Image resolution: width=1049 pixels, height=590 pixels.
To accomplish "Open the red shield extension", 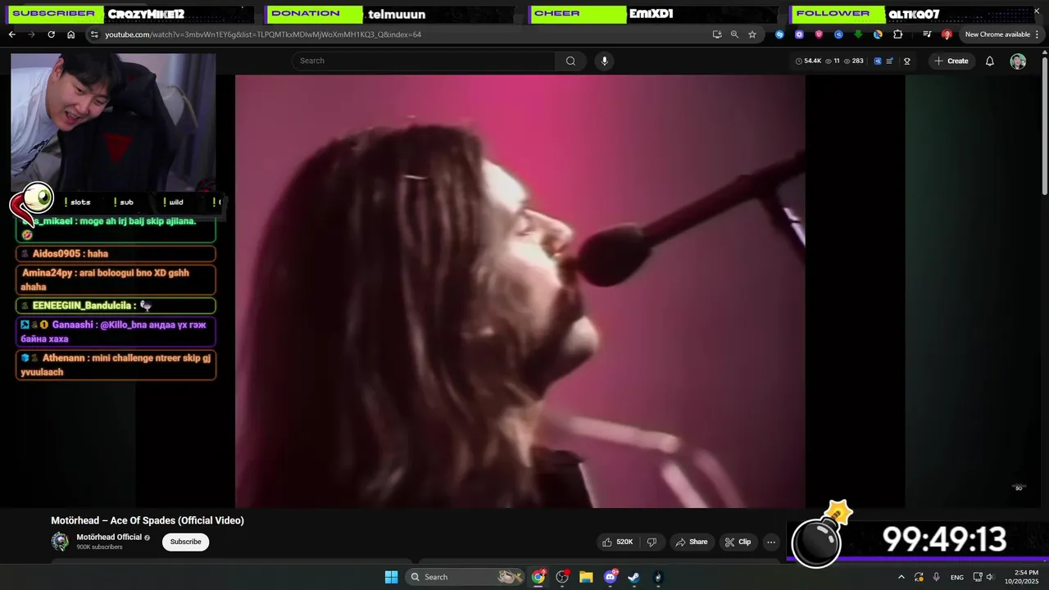I will [819, 34].
